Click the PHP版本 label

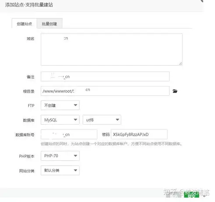(27, 156)
